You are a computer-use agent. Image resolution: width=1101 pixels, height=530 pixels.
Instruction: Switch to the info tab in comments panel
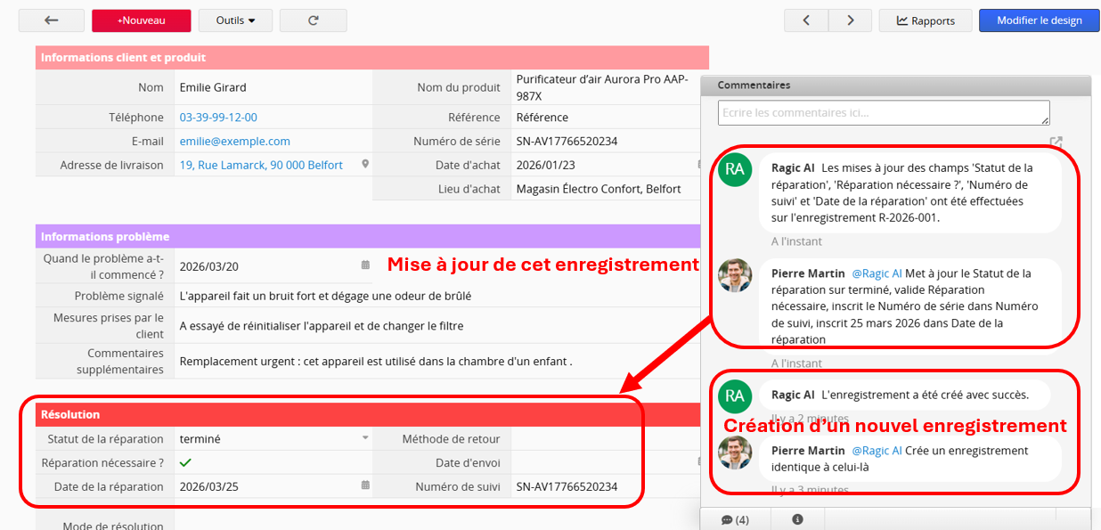tap(797, 519)
